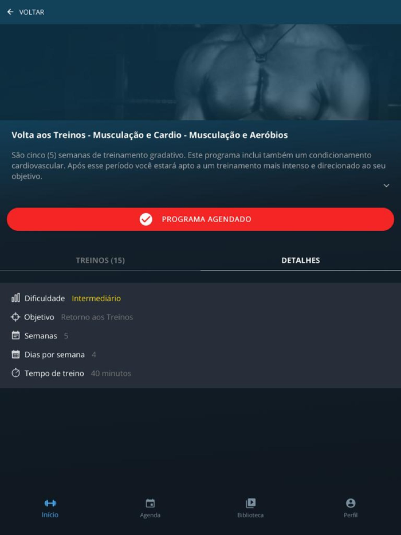Open the Perfil user icon
Viewport: 401px width, 535px height.
351,503
